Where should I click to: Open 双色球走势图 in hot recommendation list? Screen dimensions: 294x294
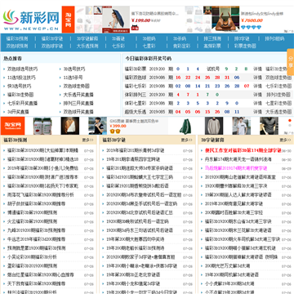pos(76,86)
